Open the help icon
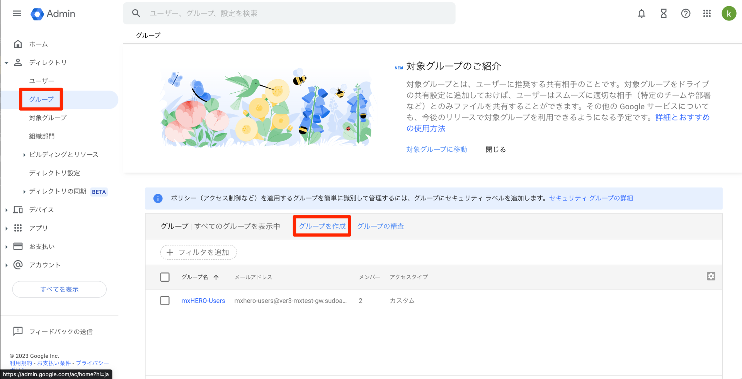The image size is (742, 379). (x=686, y=13)
